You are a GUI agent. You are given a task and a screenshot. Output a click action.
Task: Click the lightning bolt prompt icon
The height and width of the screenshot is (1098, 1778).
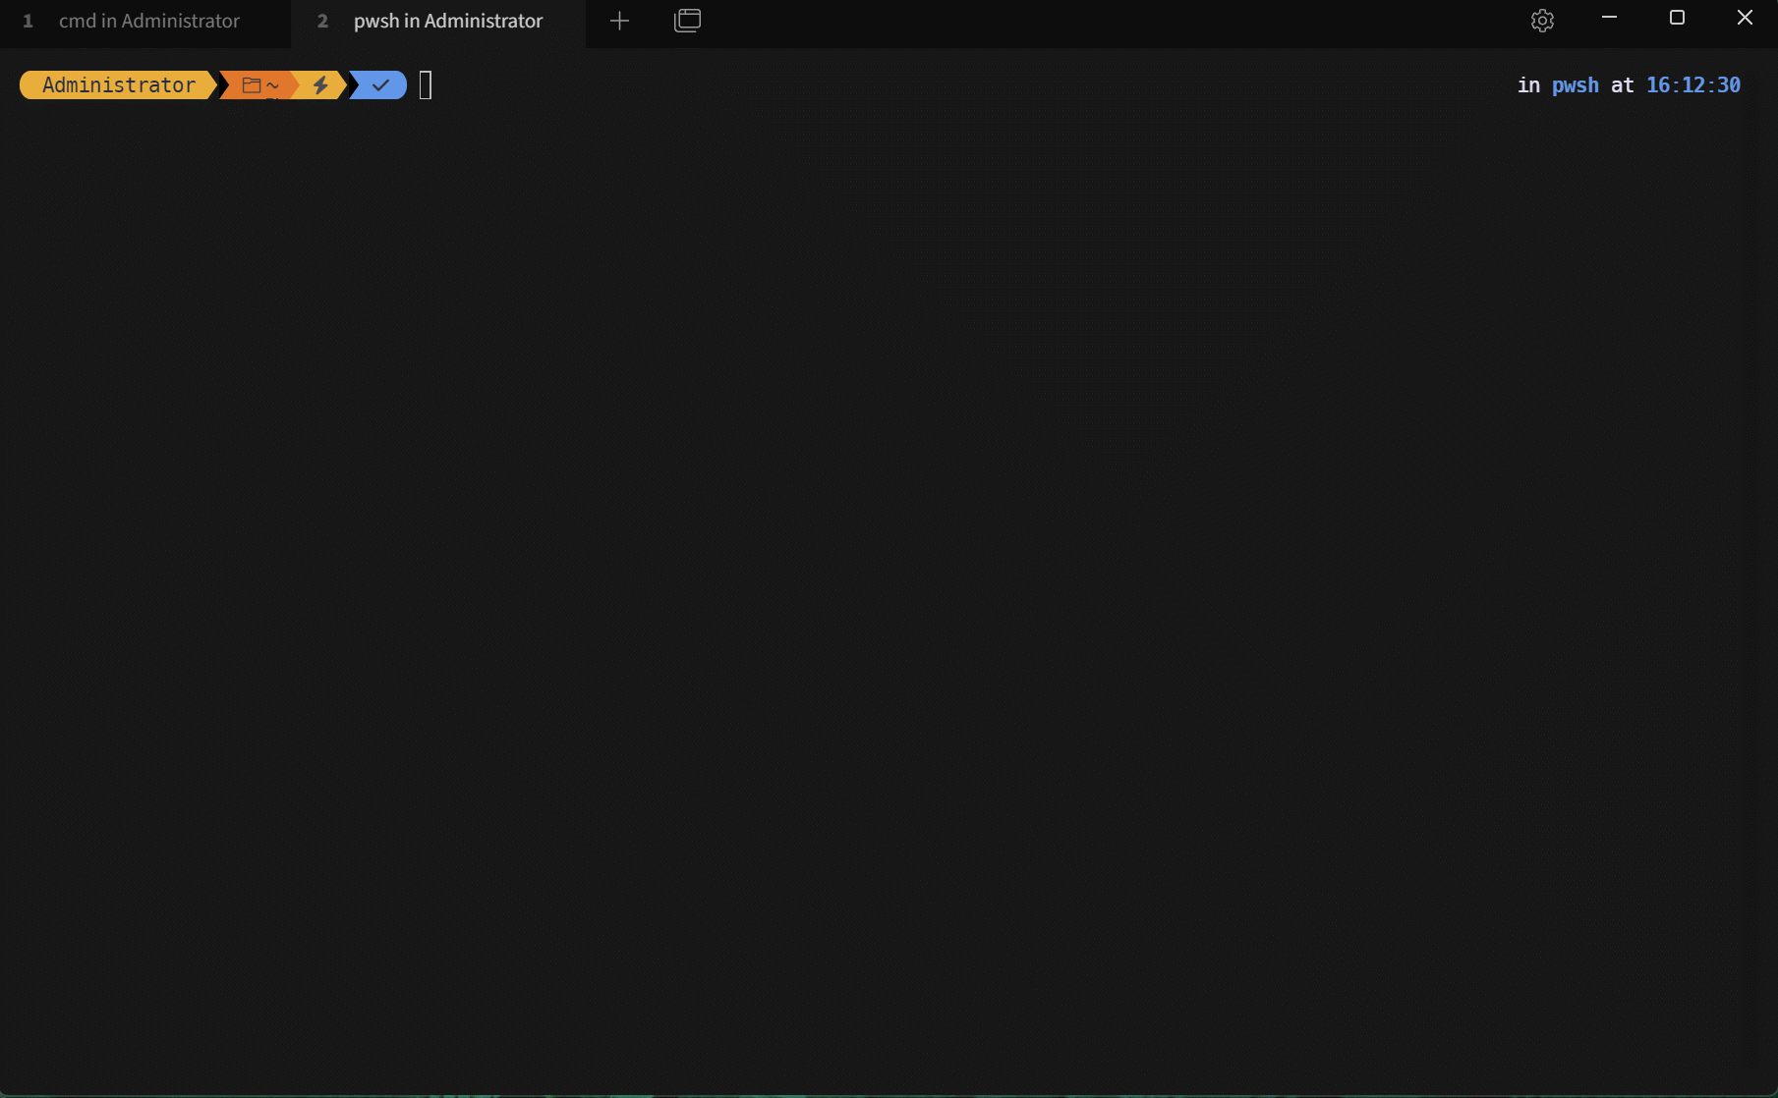click(320, 85)
